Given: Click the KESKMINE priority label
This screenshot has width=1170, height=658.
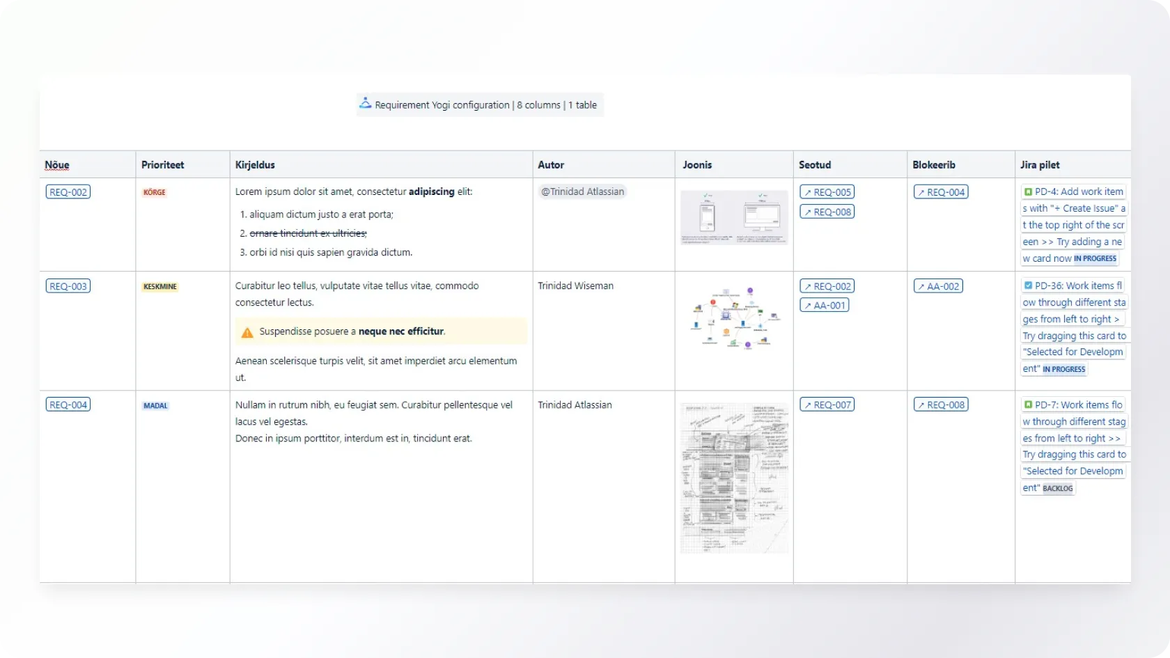Looking at the screenshot, I should pos(160,286).
